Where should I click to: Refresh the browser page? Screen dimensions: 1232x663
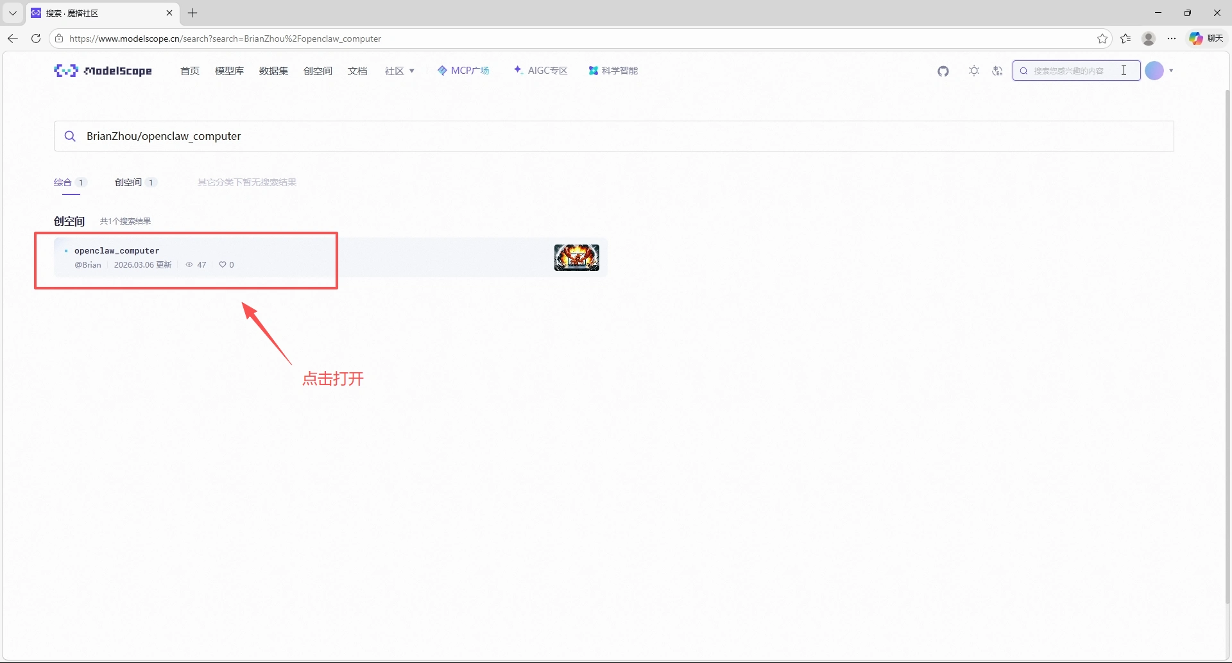[36, 39]
